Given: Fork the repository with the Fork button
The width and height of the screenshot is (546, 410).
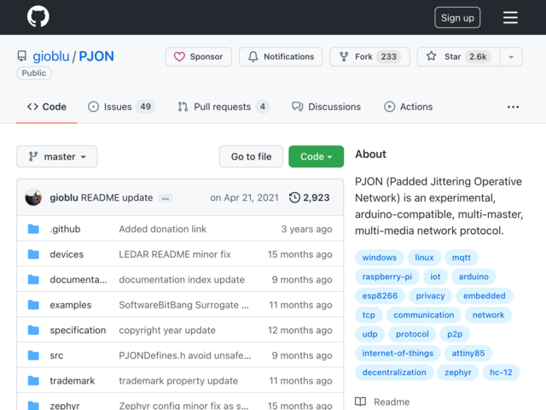Looking at the screenshot, I should (369, 56).
